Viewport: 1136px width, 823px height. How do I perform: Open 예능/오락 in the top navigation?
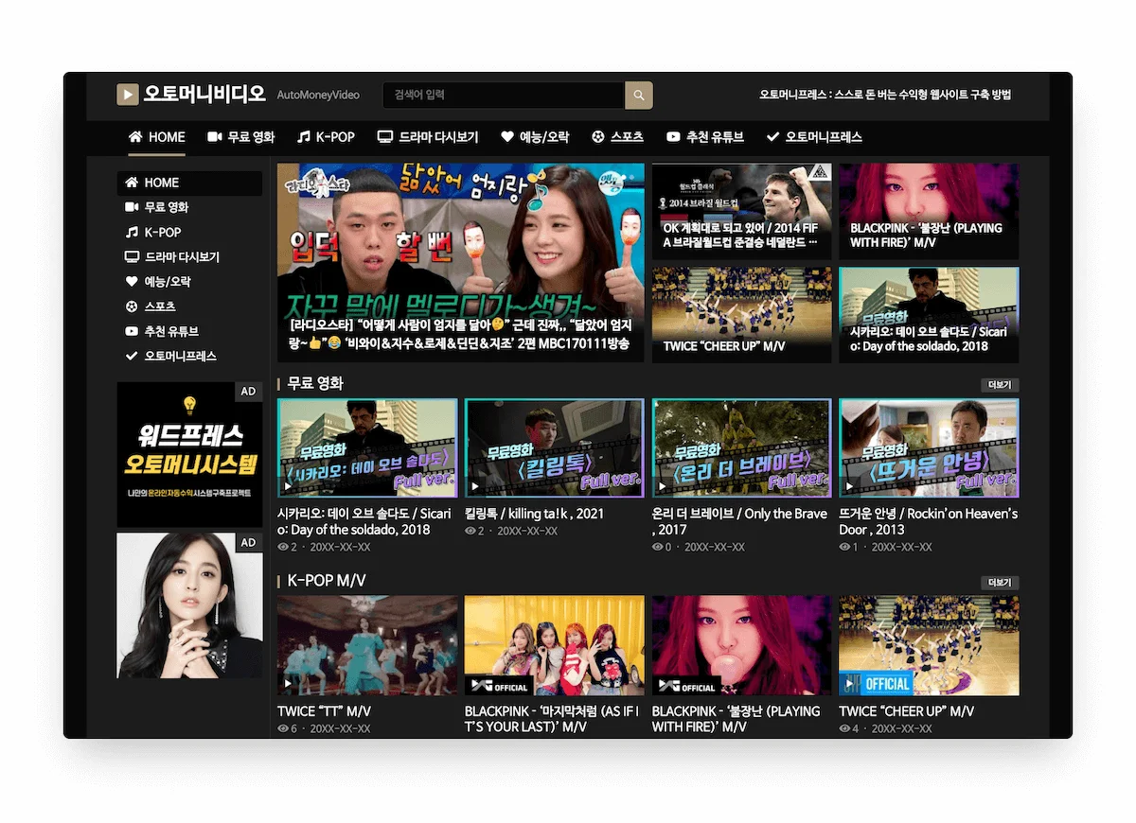click(x=536, y=137)
